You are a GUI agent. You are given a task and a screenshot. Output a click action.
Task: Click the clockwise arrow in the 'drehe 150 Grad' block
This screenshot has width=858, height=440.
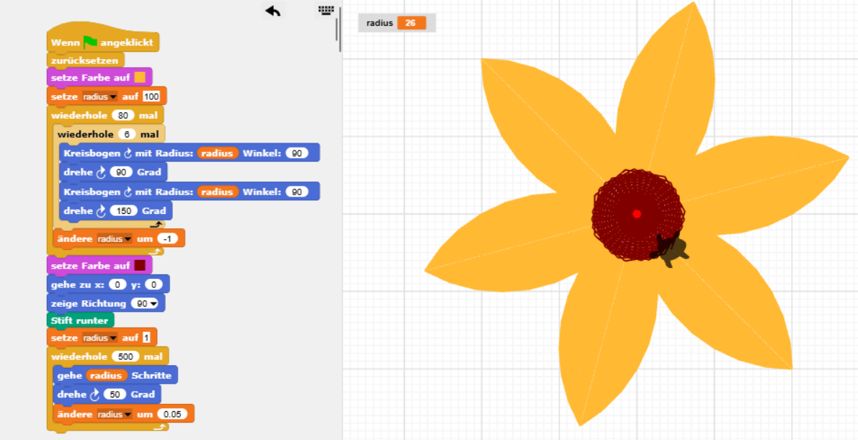point(101,211)
